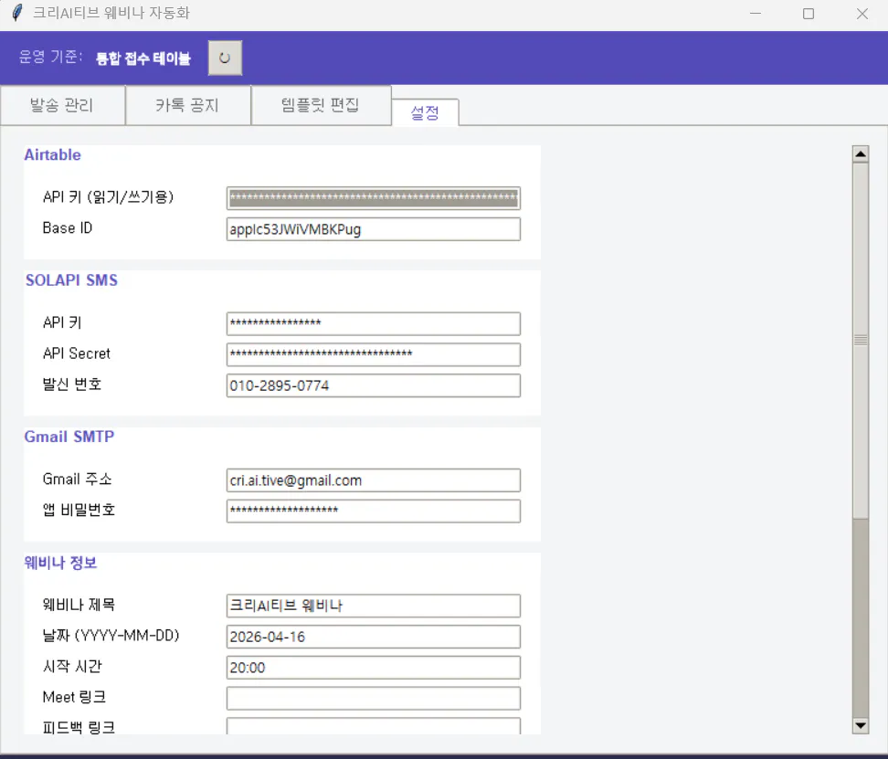Click the Gmail 주소 email field
The height and width of the screenshot is (759, 888).
pos(374,480)
